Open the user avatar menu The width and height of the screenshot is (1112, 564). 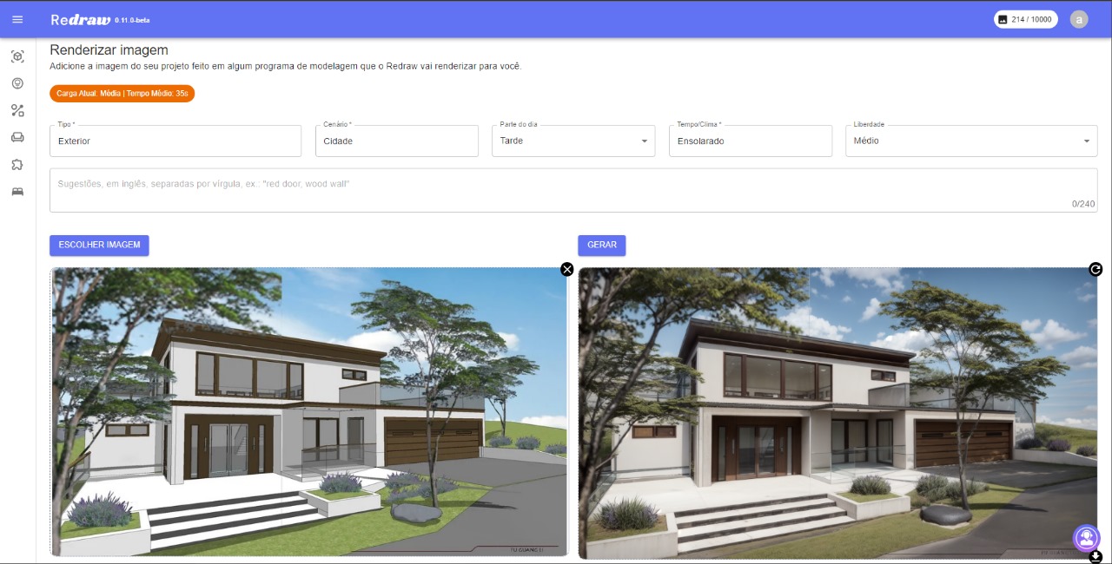click(x=1079, y=19)
